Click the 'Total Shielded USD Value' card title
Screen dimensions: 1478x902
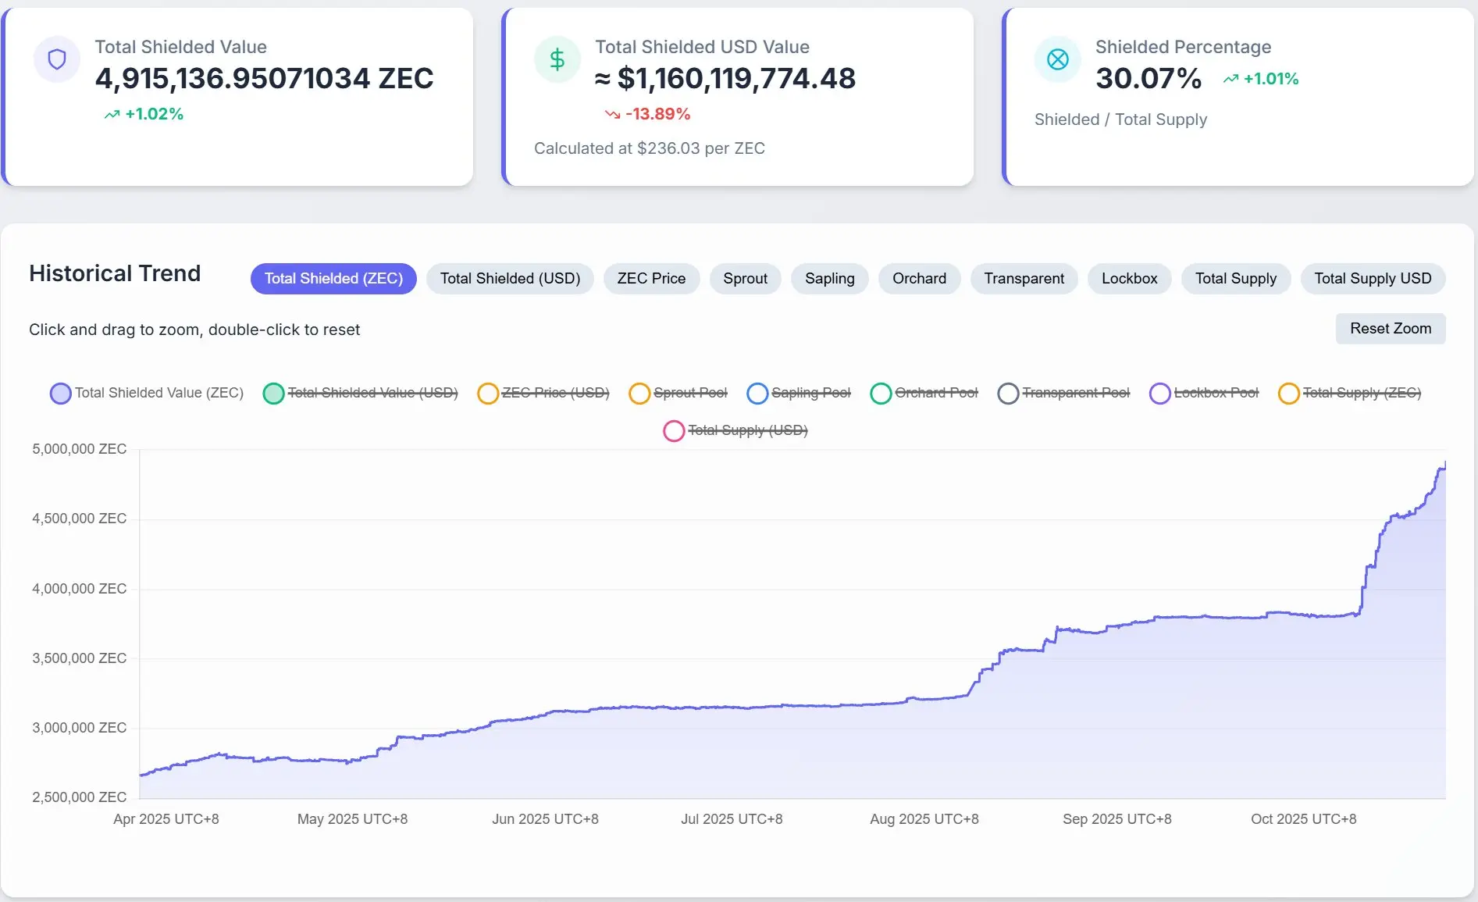pos(703,47)
